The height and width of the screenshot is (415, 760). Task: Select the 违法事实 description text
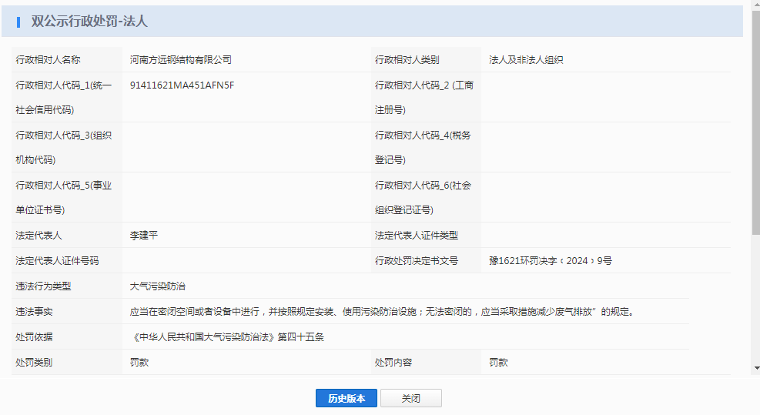382,312
